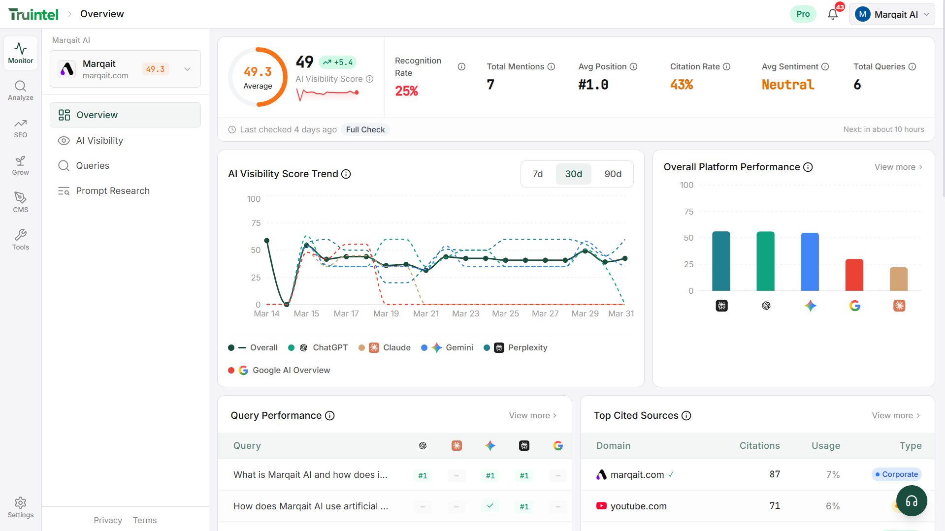Show info for Total Mentions
Viewport: 945px width, 531px height.
(552, 67)
